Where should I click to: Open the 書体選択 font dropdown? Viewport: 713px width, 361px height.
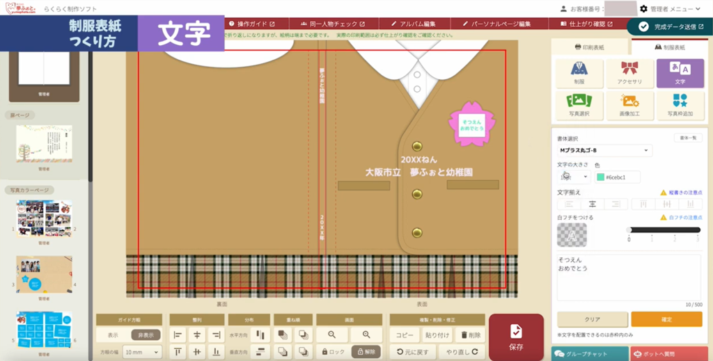(604, 150)
